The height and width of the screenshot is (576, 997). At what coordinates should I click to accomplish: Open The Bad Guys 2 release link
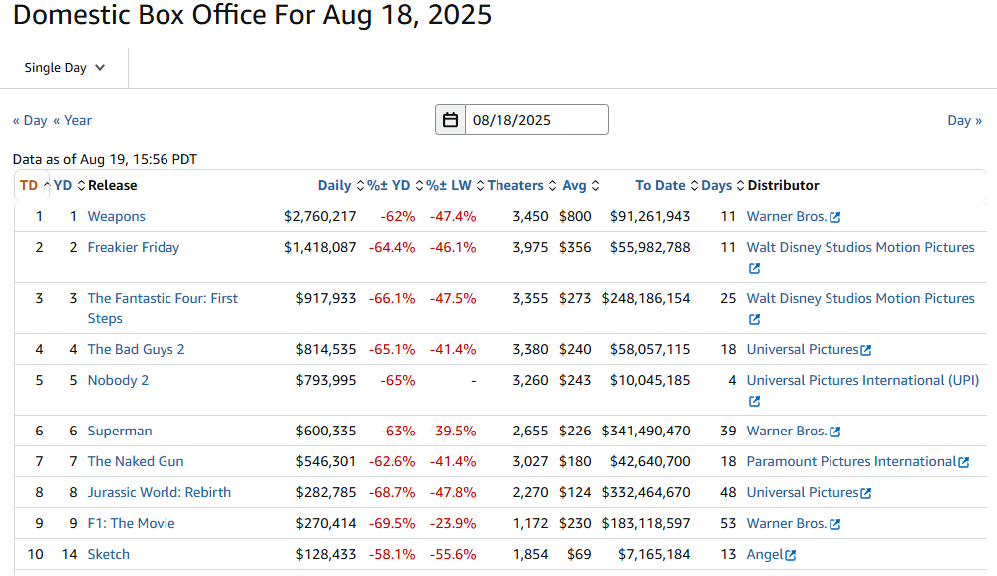[136, 349]
